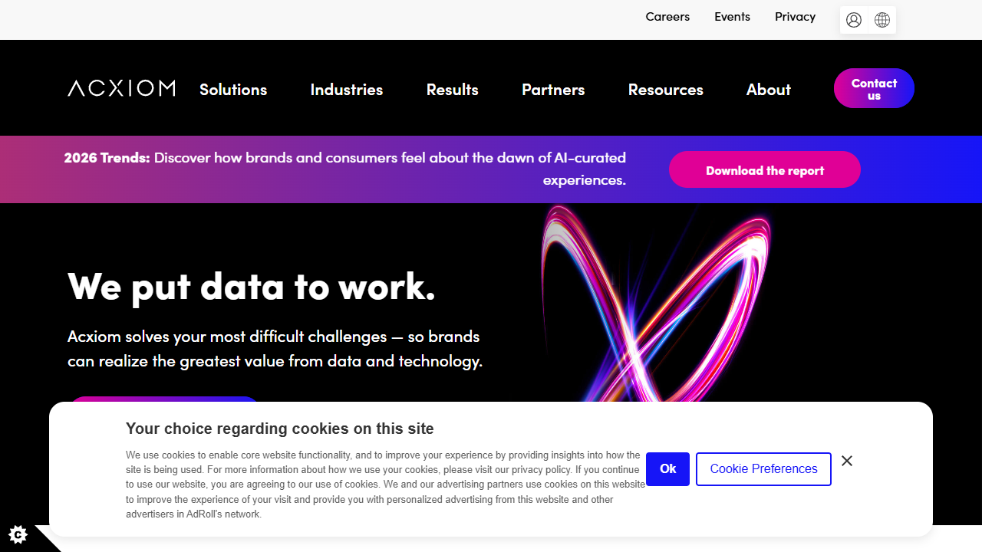Viewport: 982px width, 552px height.
Task: Go to the Events link
Action: [732, 17]
